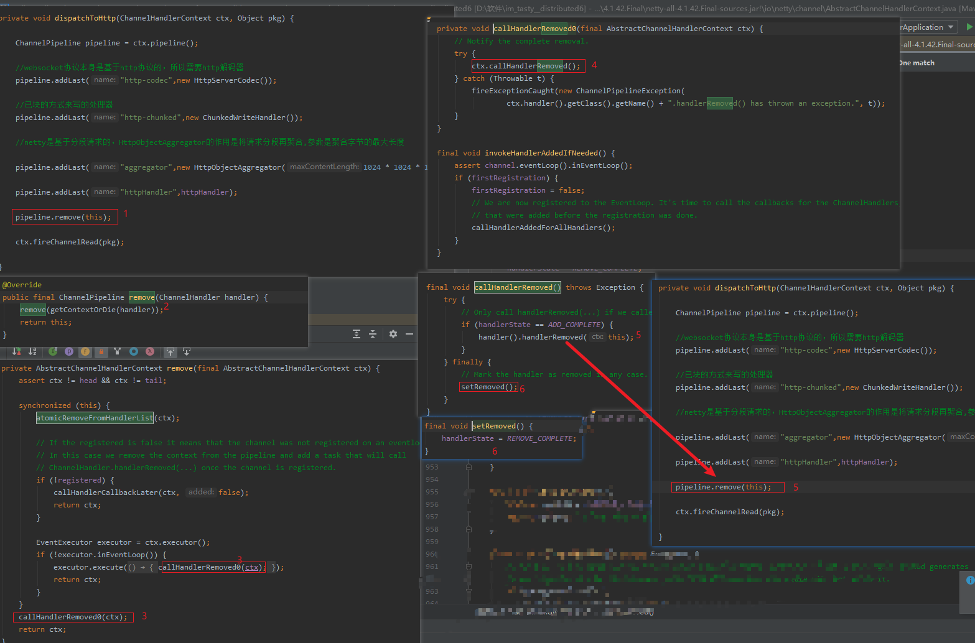Click callHandlerAddedForAllHandlers() call
The image size is (975, 643).
tap(543, 228)
